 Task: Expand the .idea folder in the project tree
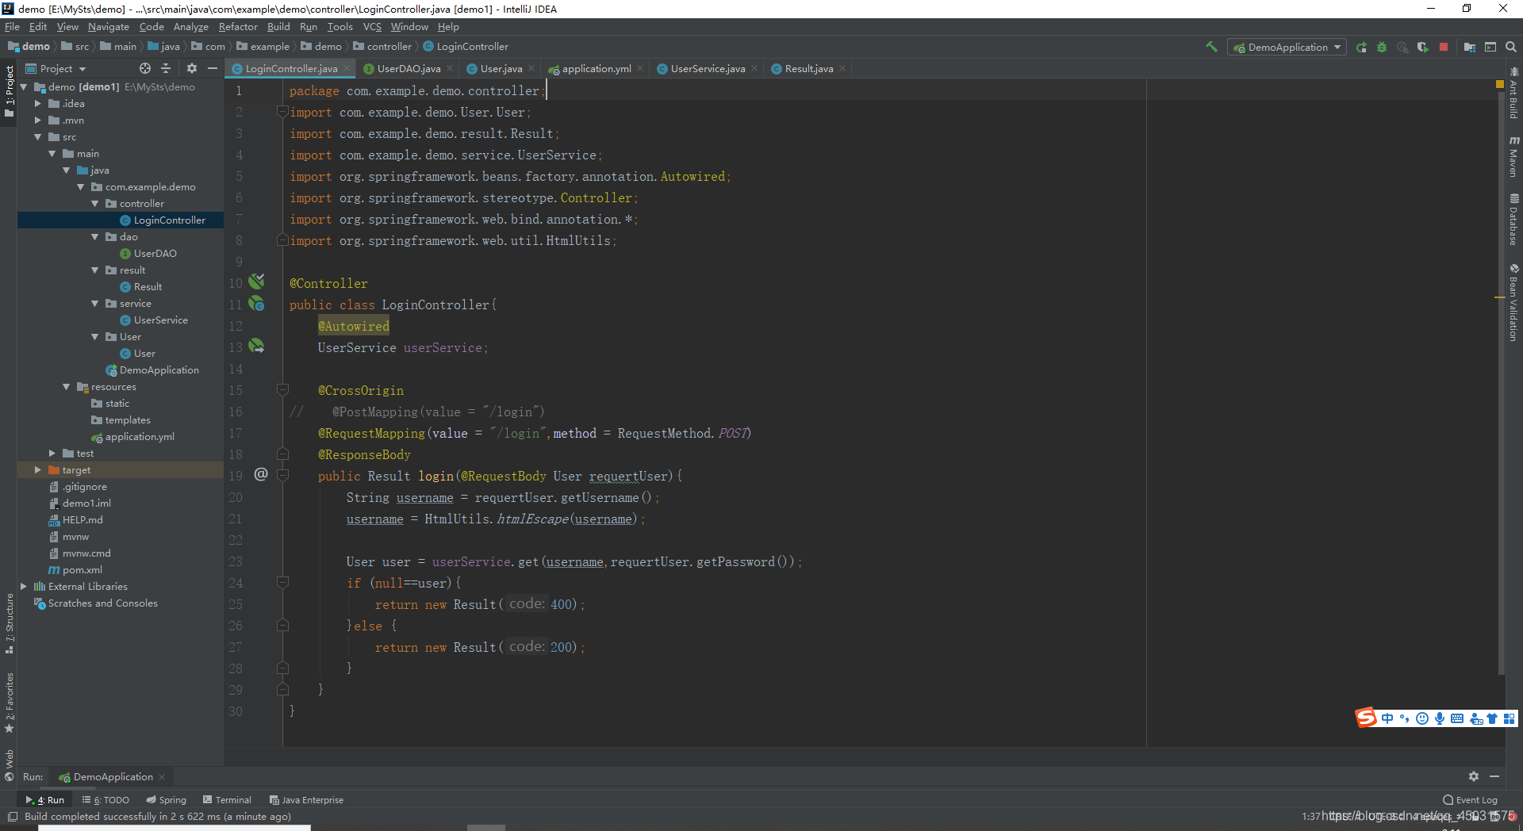coord(37,103)
